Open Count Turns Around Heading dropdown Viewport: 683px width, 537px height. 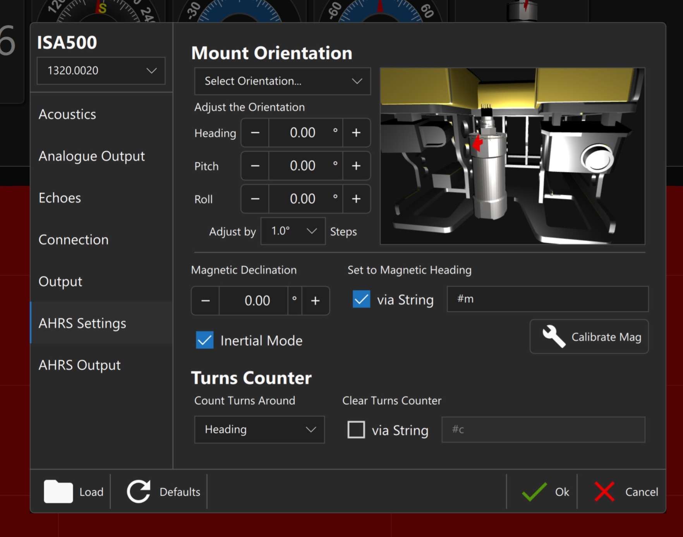[x=259, y=429]
